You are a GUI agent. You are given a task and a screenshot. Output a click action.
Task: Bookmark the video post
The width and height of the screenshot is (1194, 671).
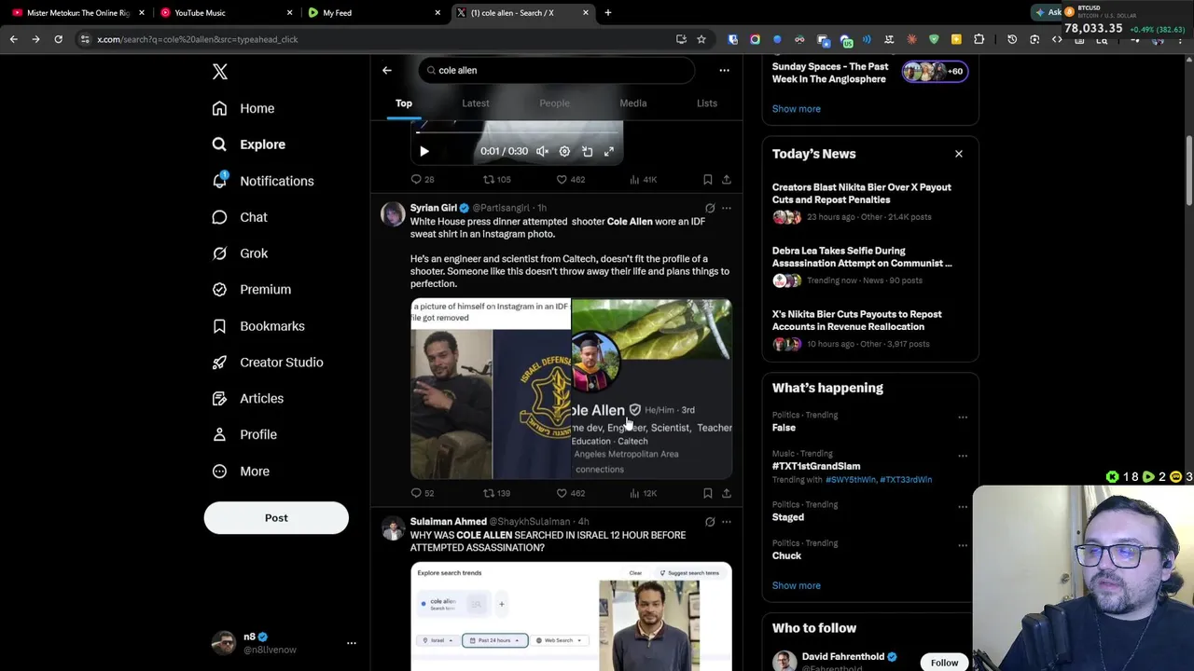[707, 179]
